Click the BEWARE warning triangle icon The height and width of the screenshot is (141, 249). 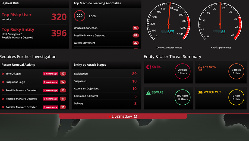148,92
